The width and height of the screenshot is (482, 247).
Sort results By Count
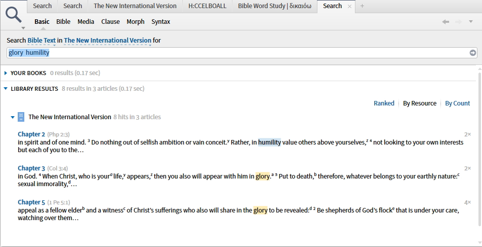coord(457,103)
